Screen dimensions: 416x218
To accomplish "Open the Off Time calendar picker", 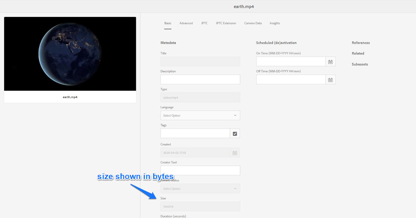I will 331,80.
